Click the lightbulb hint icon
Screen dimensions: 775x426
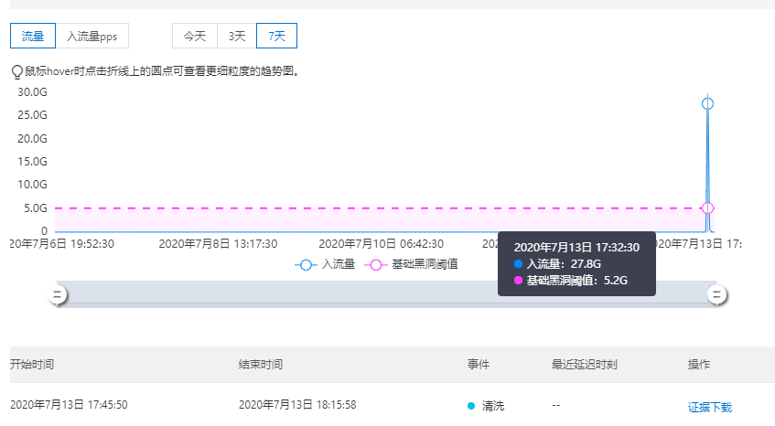pyautogui.click(x=16, y=72)
